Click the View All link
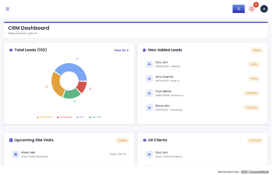Image resolution: width=272 pixels, height=175 pixels. pos(120,50)
